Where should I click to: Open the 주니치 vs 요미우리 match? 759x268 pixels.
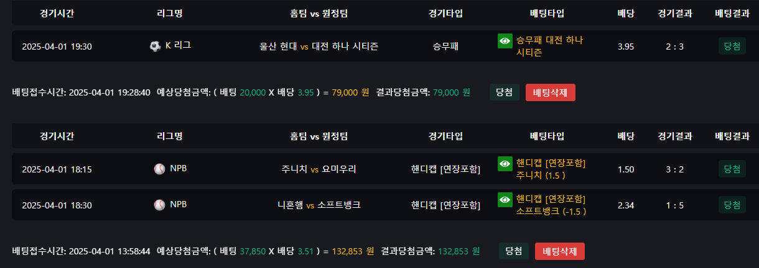tap(319, 169)
